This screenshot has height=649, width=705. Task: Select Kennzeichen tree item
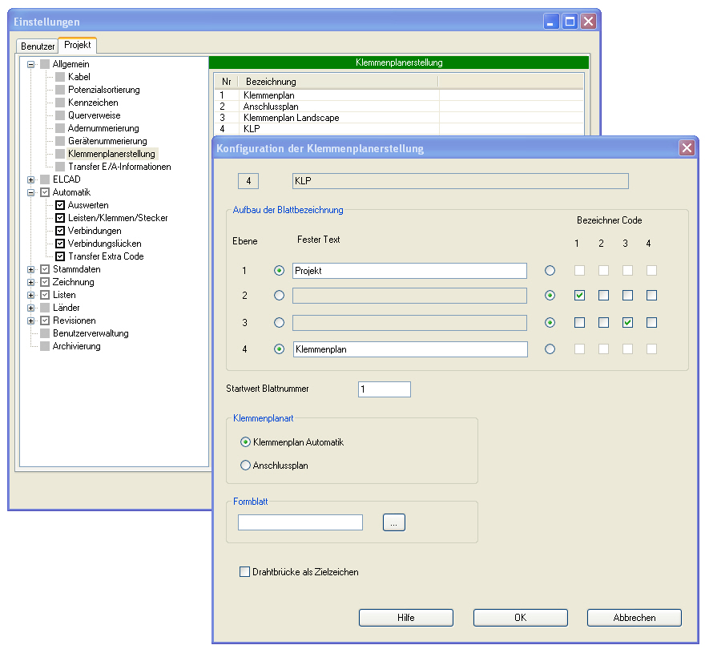[93, 103]
